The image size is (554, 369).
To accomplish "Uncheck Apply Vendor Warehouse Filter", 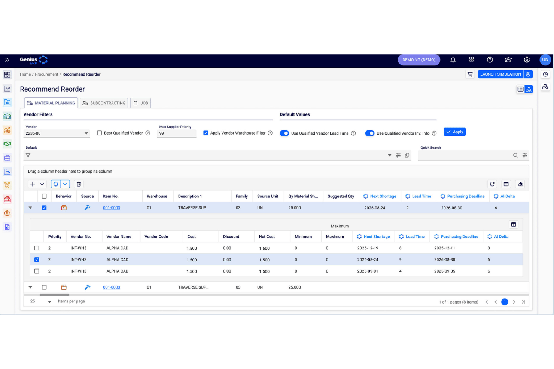I will (206, 133).
